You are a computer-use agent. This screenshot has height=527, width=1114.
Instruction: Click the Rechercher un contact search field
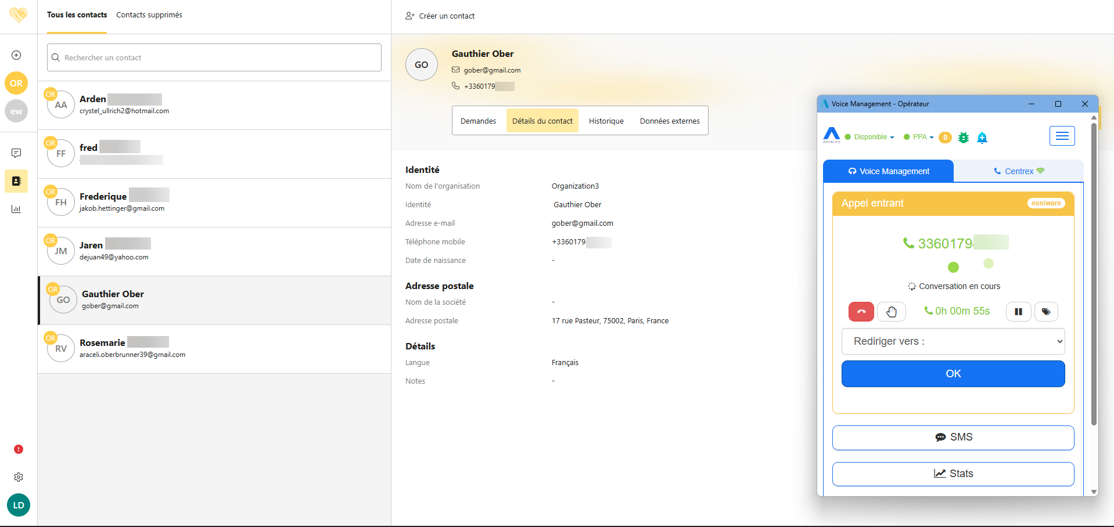pyautogui.click(x=214, y=57)
